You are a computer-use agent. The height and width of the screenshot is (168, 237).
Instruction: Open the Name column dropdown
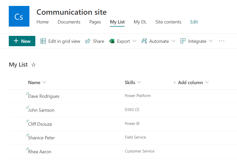coord(44,82)
